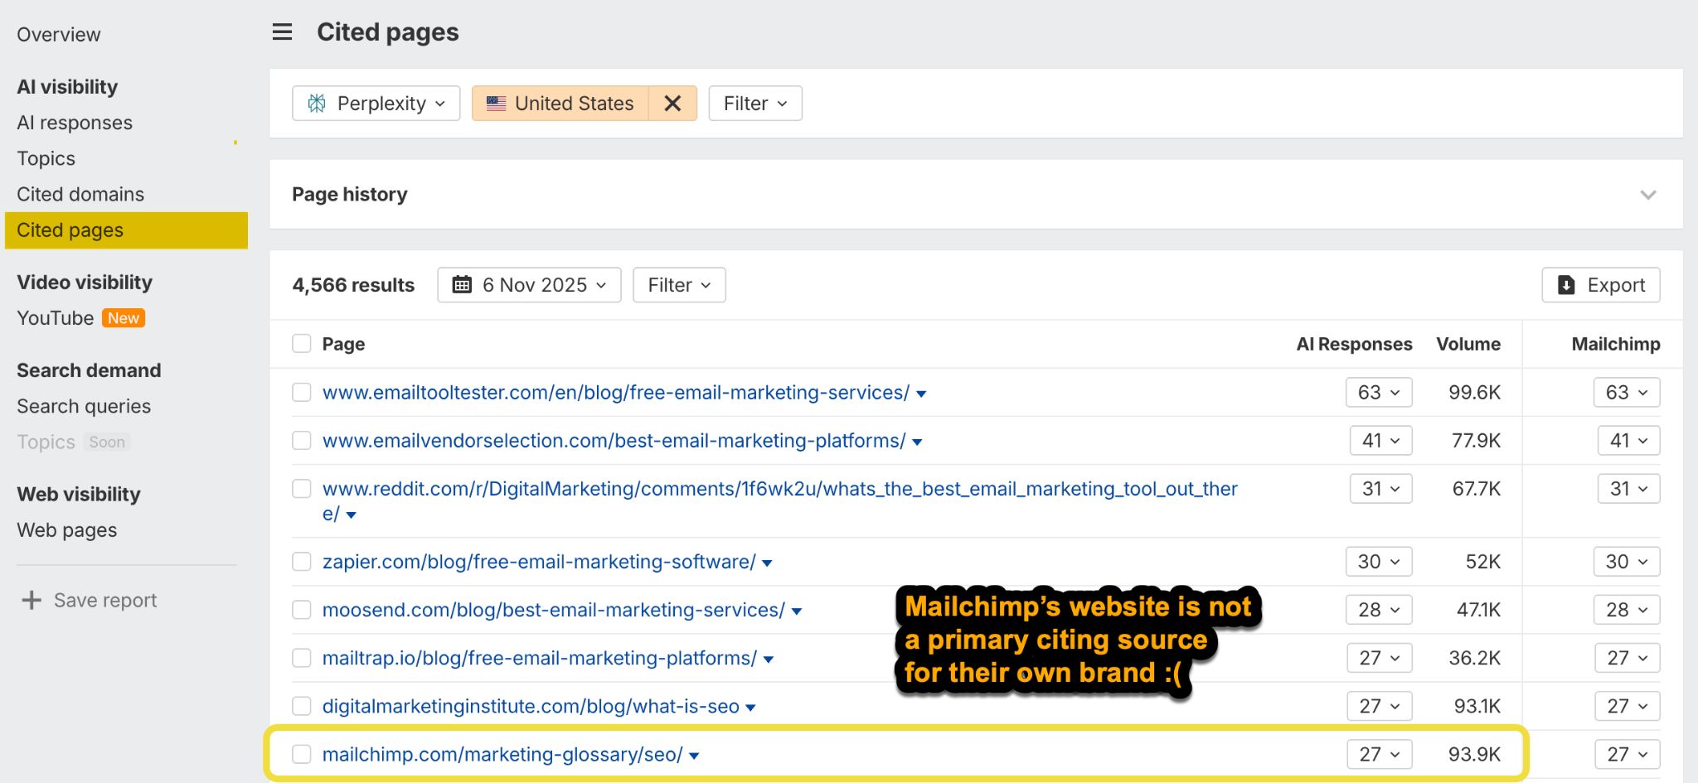Screen dimensions: 1698x783
Task: Click the Export button
Action: (x=1600, y=285)
